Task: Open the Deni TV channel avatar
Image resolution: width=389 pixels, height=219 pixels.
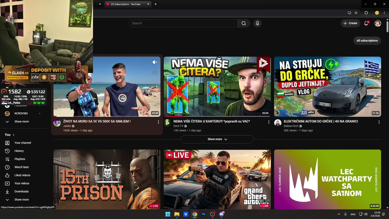Action: pos(167,123)
